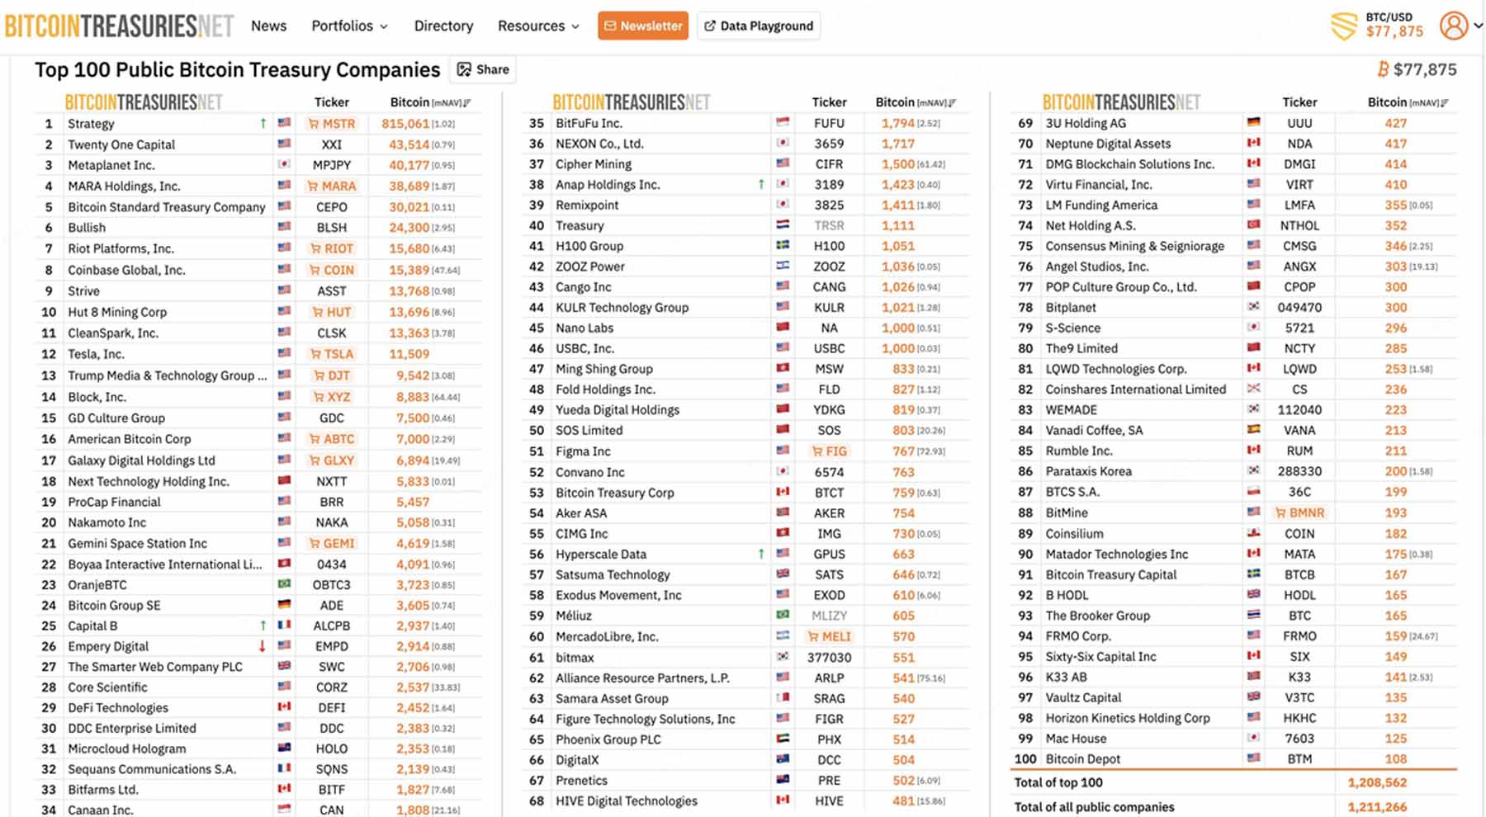Visit the Tesla, Inc. company page

(96, 354)
